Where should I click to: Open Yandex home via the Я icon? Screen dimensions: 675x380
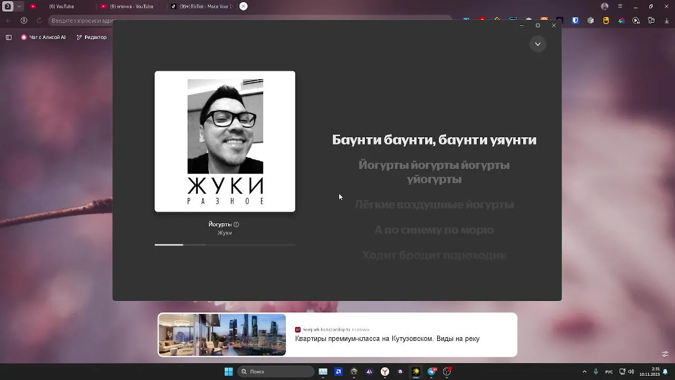(24, 21)
